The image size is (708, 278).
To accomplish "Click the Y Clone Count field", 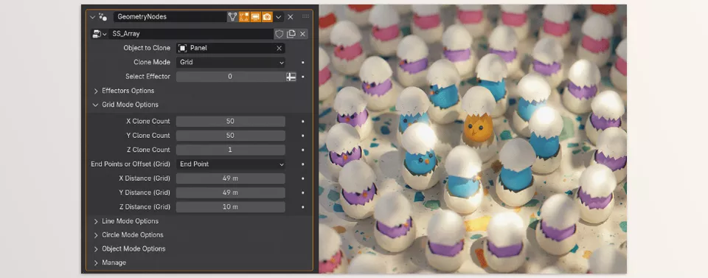I will tap(230, 136).
